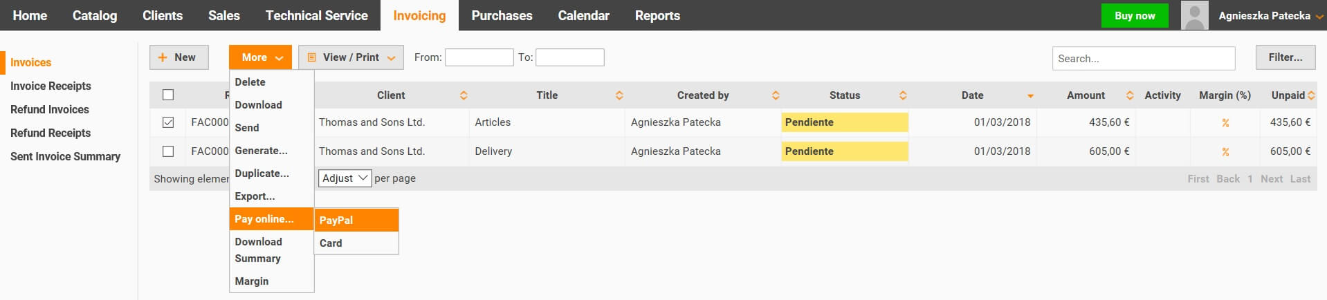Click the Search input field
This screenshot has width=1327, height=300.
point(1144,59)
